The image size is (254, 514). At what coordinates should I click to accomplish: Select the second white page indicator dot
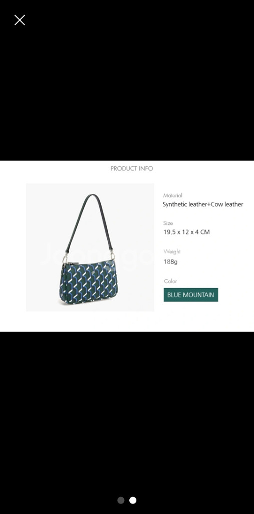(x=133, y=500)
